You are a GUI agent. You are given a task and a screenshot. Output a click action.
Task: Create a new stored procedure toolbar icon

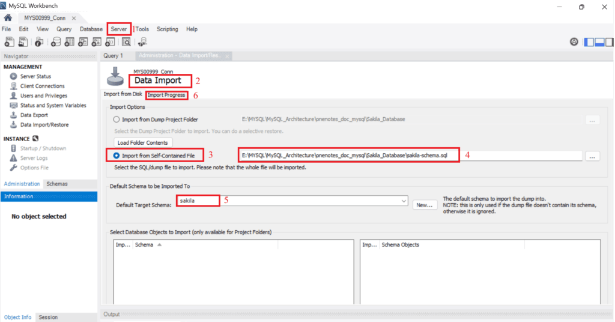97,42
